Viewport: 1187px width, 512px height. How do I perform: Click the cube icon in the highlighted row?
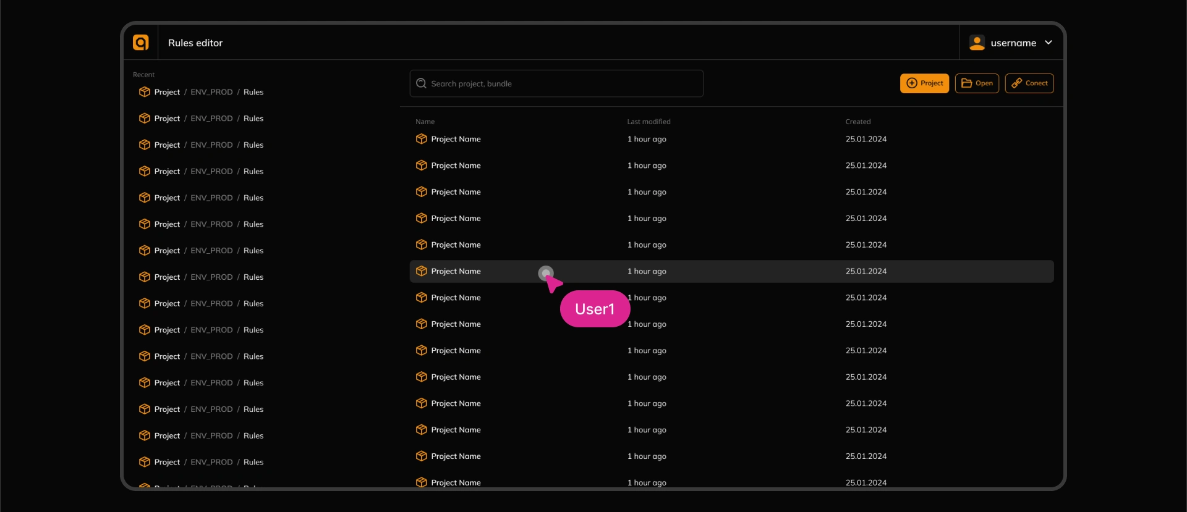pos(422,271)
